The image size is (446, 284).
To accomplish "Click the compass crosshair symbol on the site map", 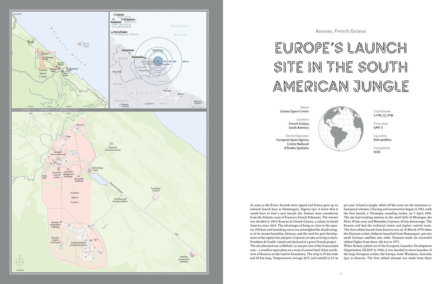I will [x=19, y=261].
